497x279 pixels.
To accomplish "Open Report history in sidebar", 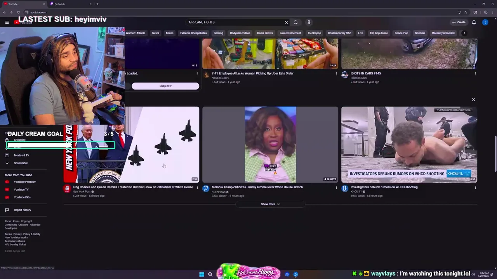I will point(23,210).
